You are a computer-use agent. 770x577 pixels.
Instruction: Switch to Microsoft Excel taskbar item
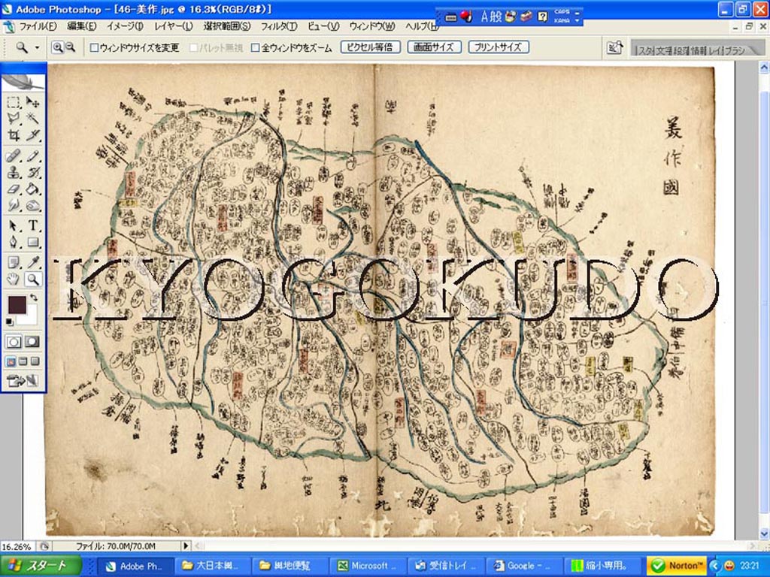coord(369,566)
